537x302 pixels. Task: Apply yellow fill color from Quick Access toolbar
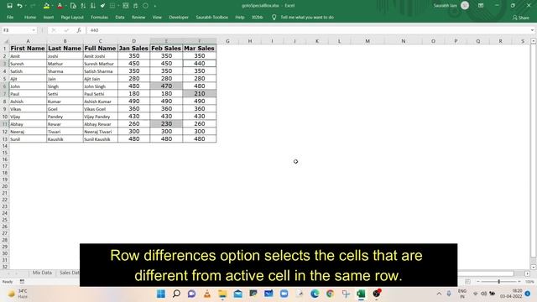coord(46,6)
